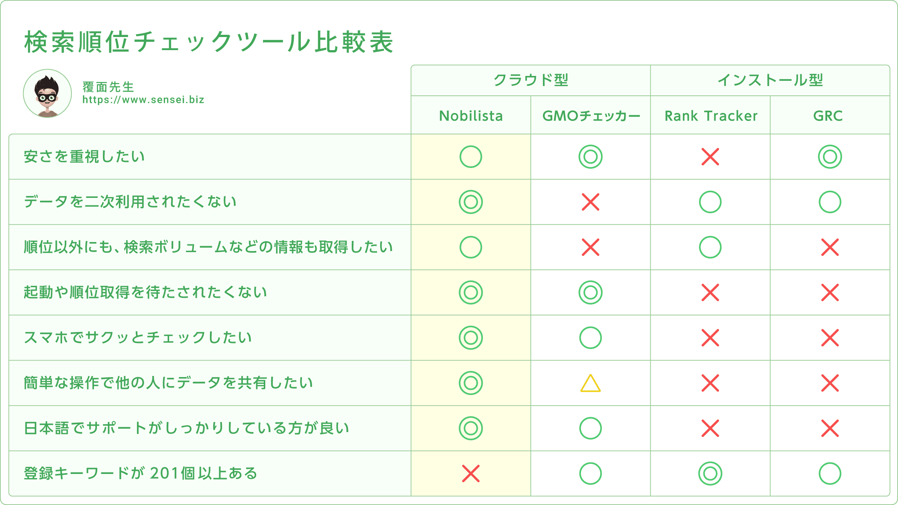
Task: Click the 起動や順位取得を待たされたくない row label
Action: tap(145, 292)
